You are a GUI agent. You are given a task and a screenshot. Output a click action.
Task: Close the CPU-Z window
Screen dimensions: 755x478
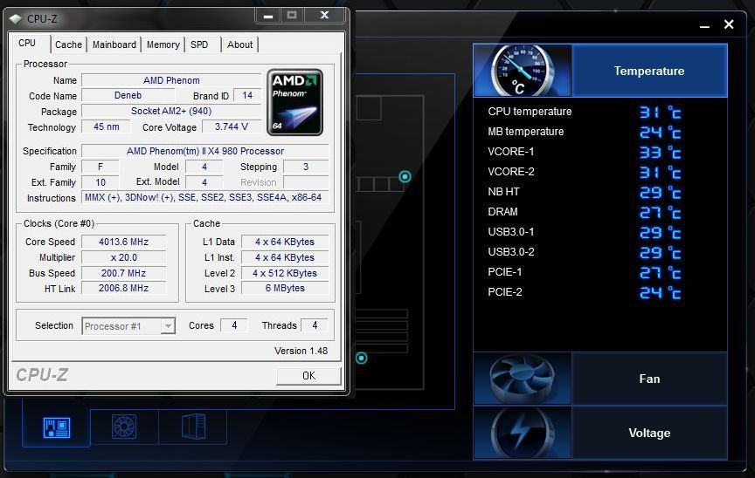(x=324, y=16)
